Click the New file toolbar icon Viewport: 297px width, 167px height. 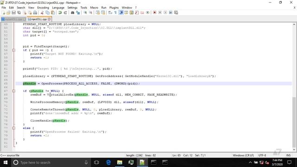[x=3, y=13]
